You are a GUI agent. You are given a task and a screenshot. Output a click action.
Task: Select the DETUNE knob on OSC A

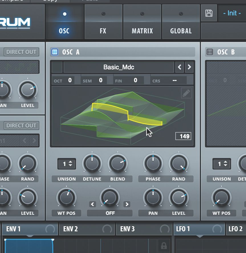92,164
